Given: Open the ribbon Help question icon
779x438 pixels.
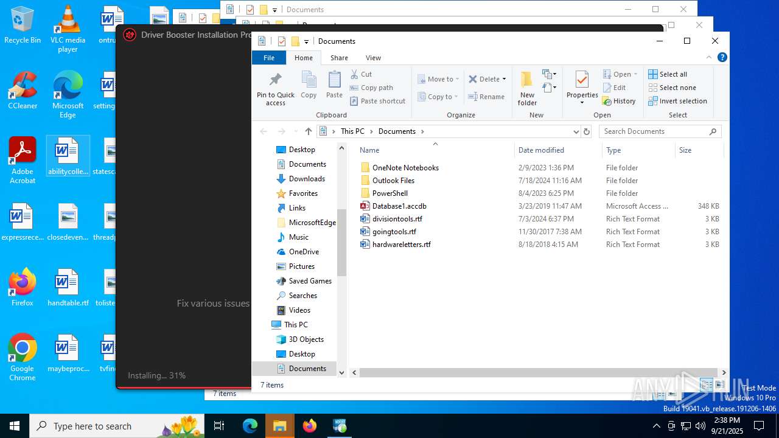Looking at the screenshot, I should pyautogui.click(x=722, y=58).
